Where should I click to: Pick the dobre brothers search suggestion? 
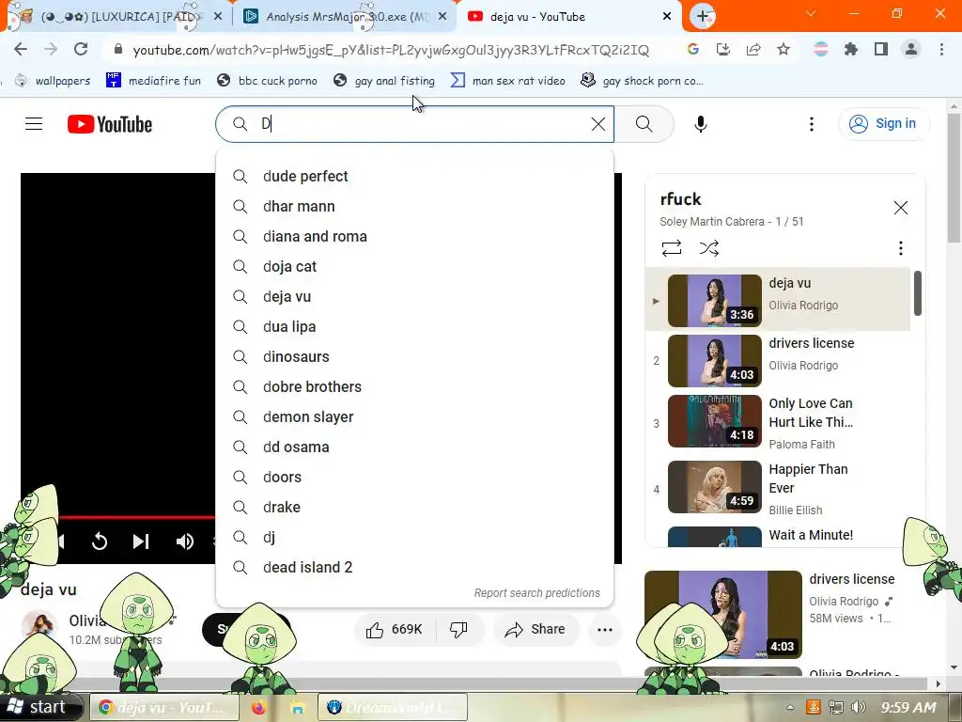[414, 386]
